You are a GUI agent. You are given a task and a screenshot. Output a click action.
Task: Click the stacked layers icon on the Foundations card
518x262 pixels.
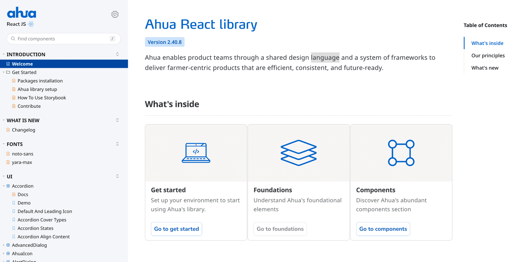pos(298,153)
